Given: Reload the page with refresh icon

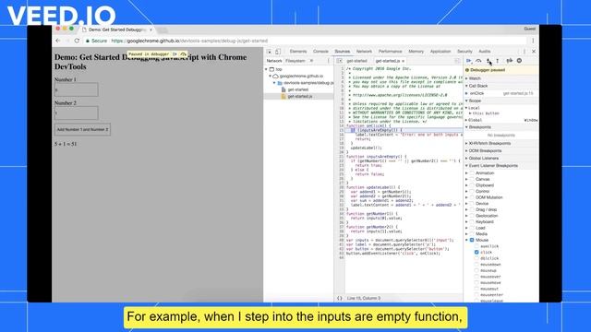Looking at the screenshot, I should [x=77, y=41].
